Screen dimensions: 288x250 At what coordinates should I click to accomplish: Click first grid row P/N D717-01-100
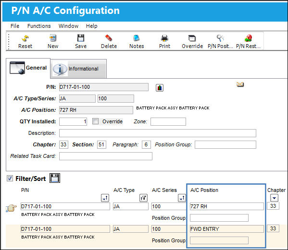tap(65, 206)
